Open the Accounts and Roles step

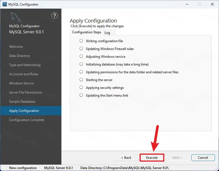pos(24,74)
